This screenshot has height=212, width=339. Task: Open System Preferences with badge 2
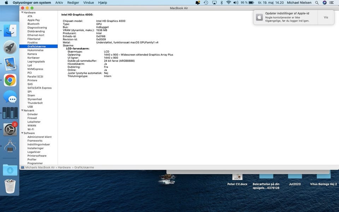10,129
